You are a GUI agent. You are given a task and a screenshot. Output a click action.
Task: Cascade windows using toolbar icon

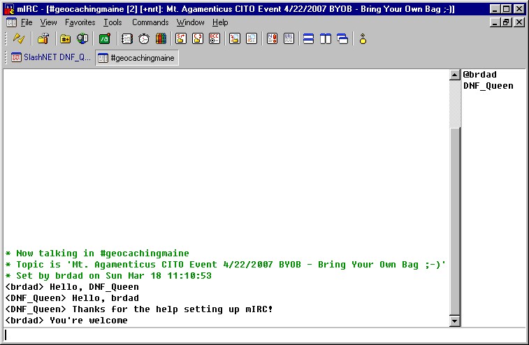(x=342, y=39)
